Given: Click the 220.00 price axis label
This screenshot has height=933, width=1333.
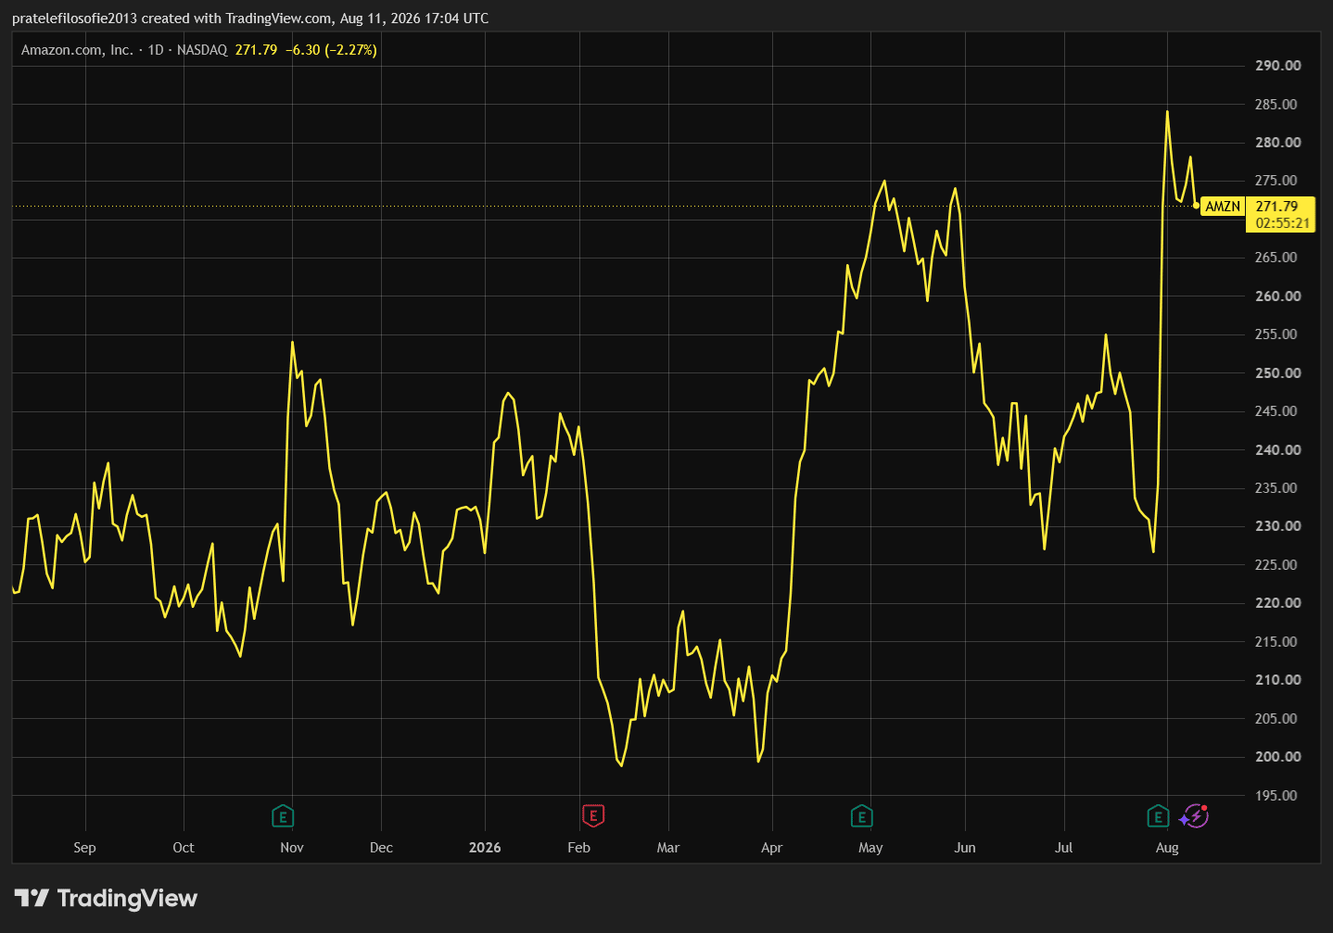Looking at the screenshot, I should tap(1277, 603).
